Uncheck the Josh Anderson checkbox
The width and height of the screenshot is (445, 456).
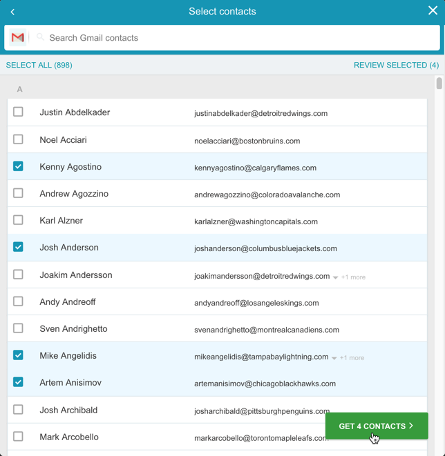point(18,247)
